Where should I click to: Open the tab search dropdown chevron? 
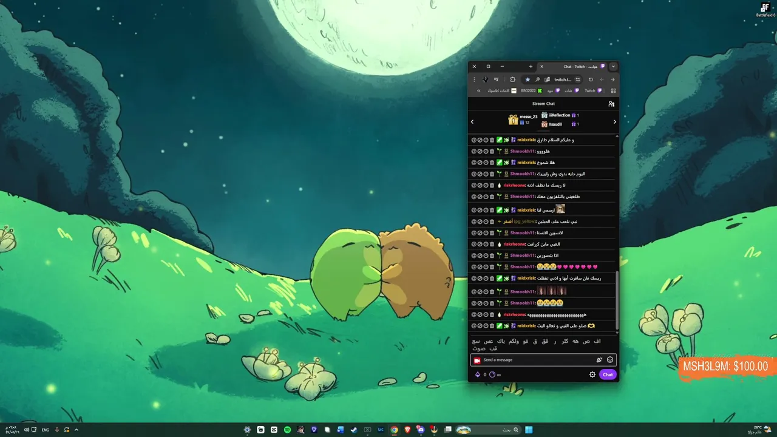[613, 66]
